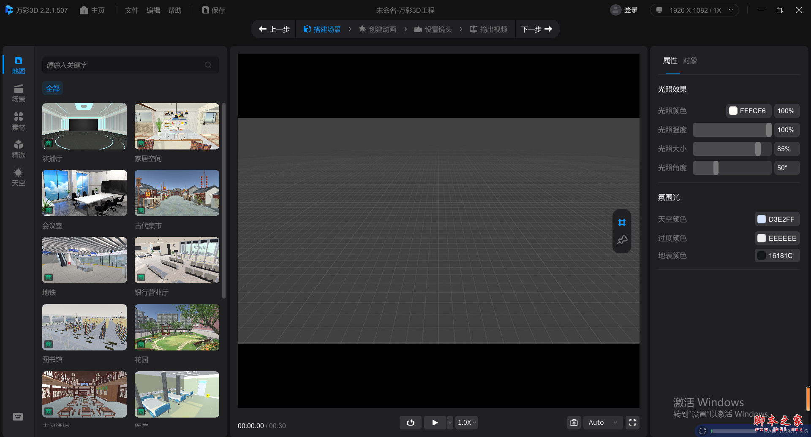
Task: Click the 保存 (Save) button in the title bar
Action: (213, 10)
